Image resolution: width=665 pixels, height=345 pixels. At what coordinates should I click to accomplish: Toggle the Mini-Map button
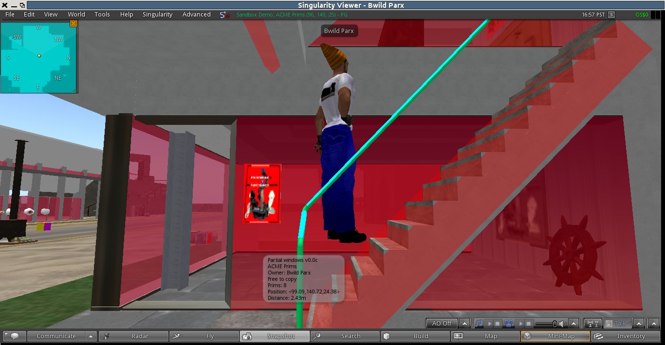click(x=555, y=336)
